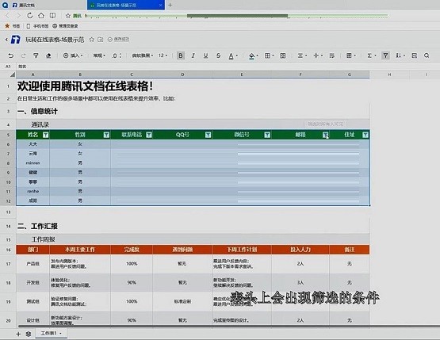Select all cells via corner triangle
Screen dimensions: 440x340
click(x=13, y=74)
